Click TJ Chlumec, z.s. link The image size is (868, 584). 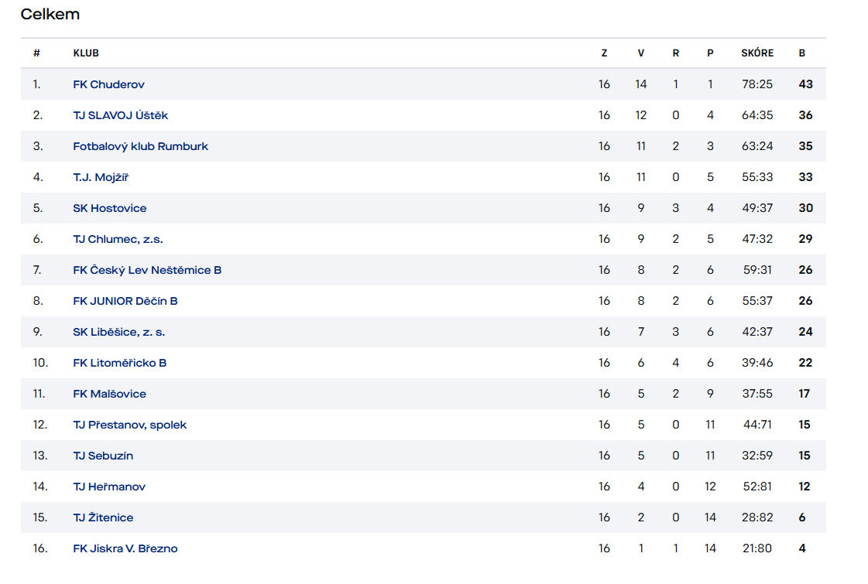click(x=118, y=239)
